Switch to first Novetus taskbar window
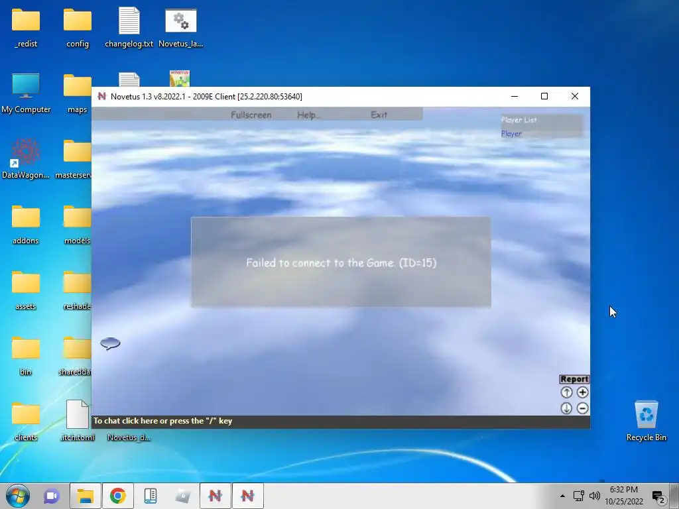This screenshot has height=509, width=679. coord(216,496)
